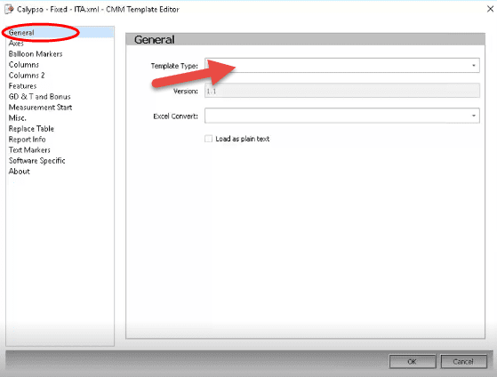The height and width of the screenshot is (377, 497).
Task: Show the Software Specific settings
Action: coord(36,160)
